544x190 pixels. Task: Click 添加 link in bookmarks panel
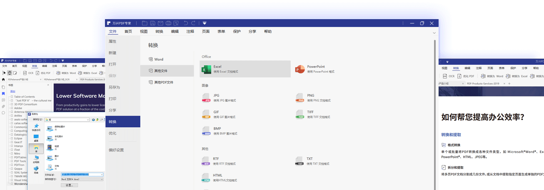coord(12,91)
